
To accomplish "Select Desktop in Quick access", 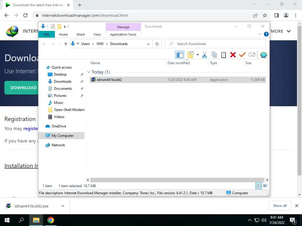I will point(60,74).
